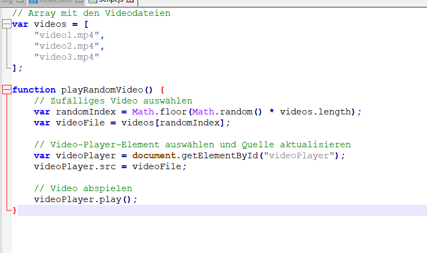Click the string "video2.mp4"

[67, 46]
